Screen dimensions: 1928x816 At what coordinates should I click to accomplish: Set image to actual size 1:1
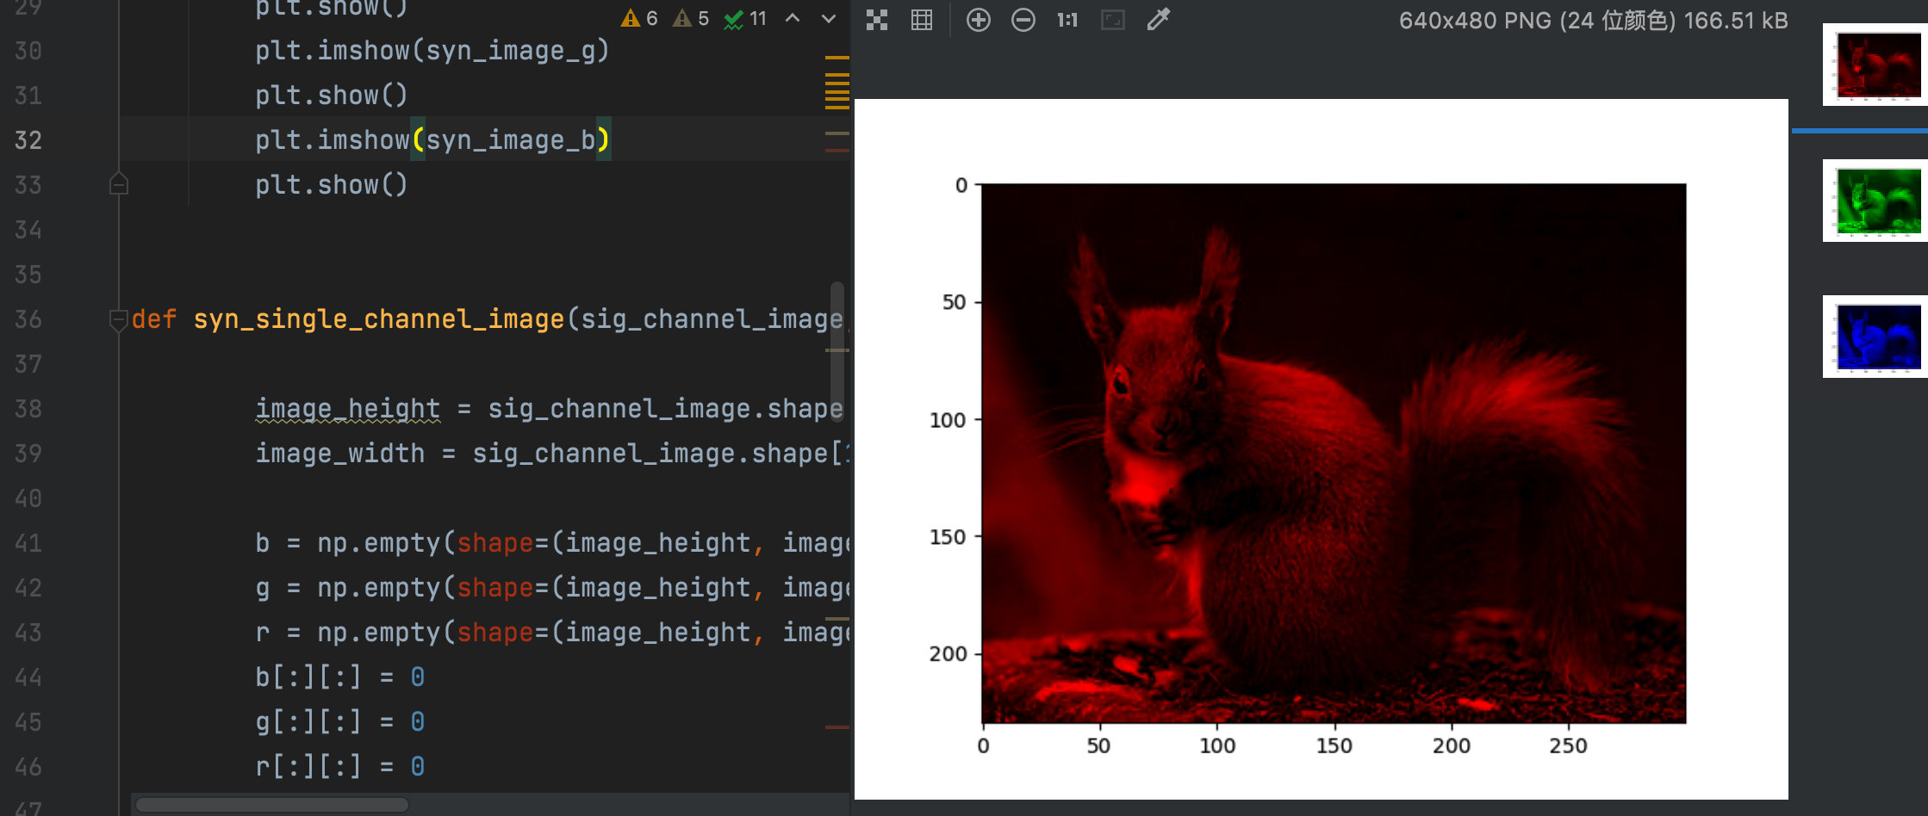[1067, 20]
